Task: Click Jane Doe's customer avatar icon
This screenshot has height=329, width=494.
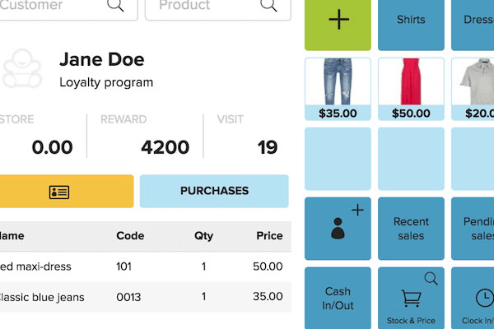Action: 22,68
